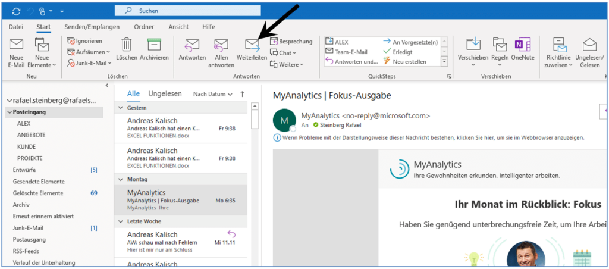Open the Junk-E-Mail dropdown
The height and width of the screenshot is (269, 609).
tap(89, 62)
